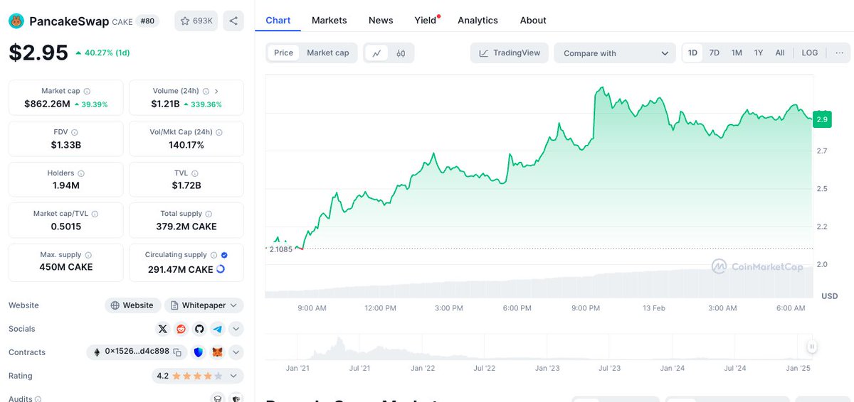Toggle chart to Market cap view
This screenshot has height=402, width=854.
click(327, 53)
